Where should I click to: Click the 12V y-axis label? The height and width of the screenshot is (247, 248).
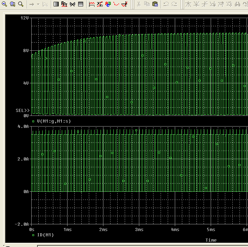tap(25, 18)
